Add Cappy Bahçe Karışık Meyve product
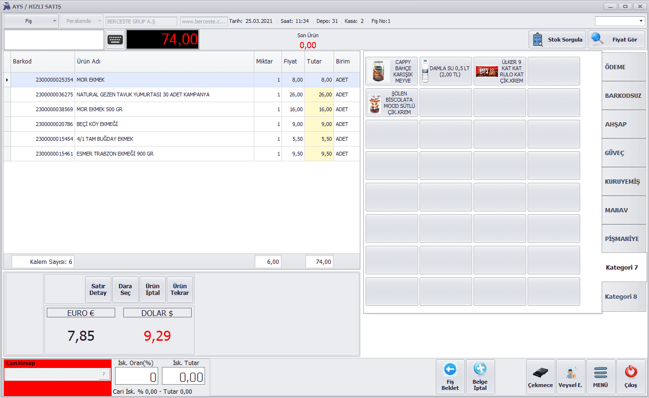Viewport: 649px width, 398px height. (x=391, y=71)
